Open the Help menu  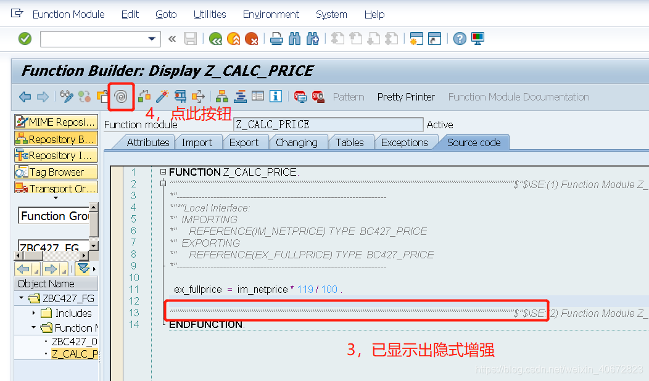[x=374, y=14]
